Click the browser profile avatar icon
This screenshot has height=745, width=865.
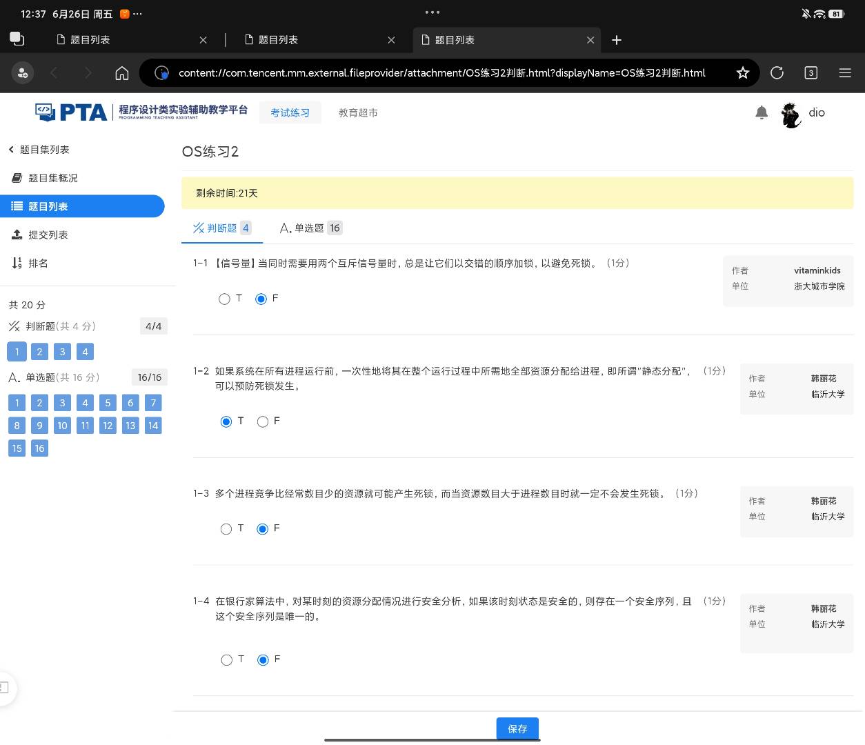click(x=23, y=73)
